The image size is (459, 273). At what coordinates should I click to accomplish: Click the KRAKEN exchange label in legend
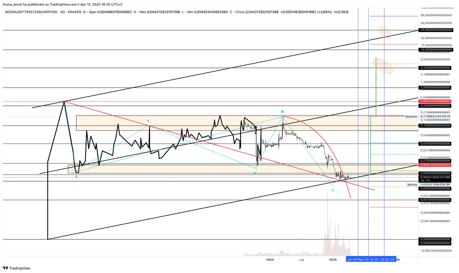tap(75, 12)
